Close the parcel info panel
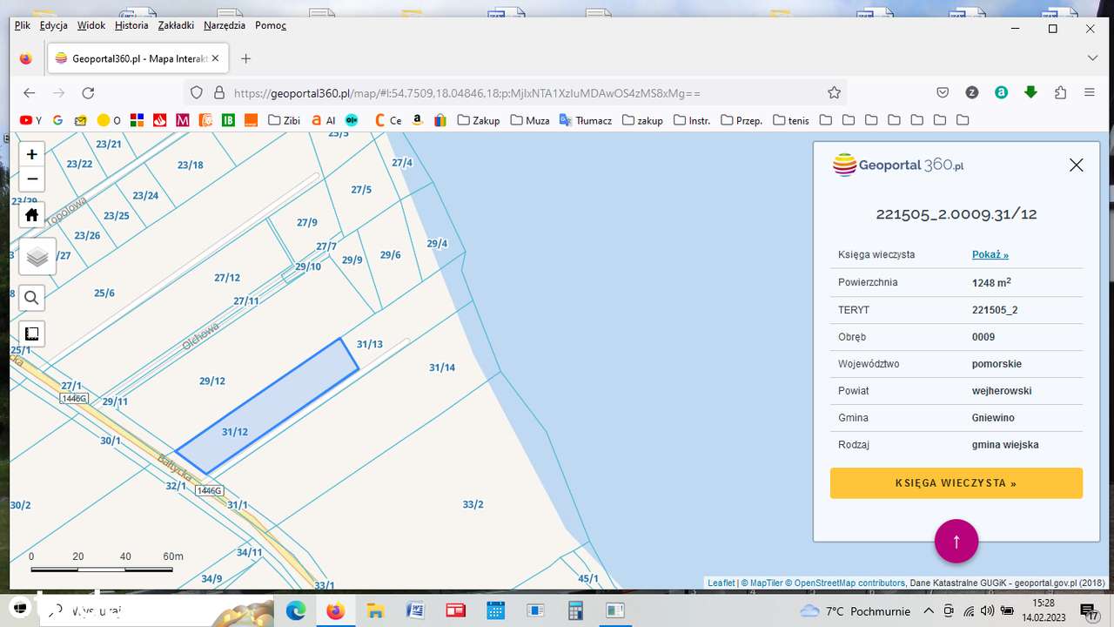 coord(1076,165)
